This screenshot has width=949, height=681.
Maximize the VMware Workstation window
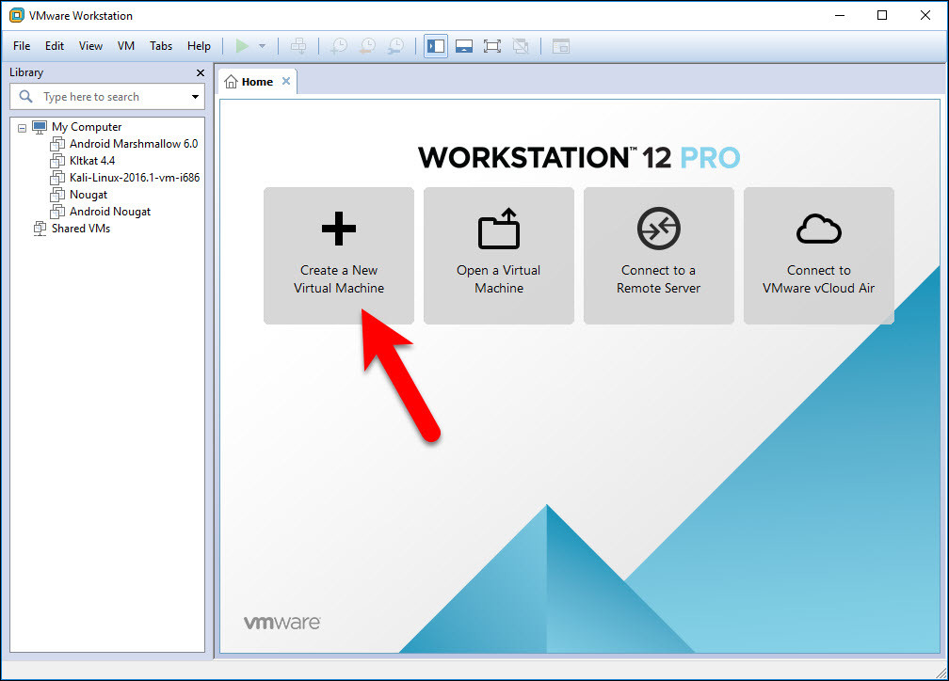click(x=882, y=15)
